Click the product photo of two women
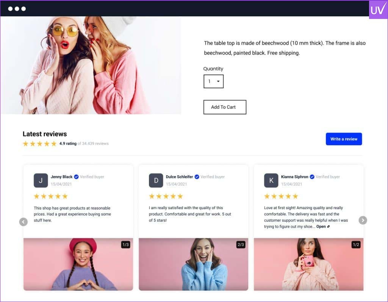Viewport: 388px width, 302px height. [x=91, y=65]
